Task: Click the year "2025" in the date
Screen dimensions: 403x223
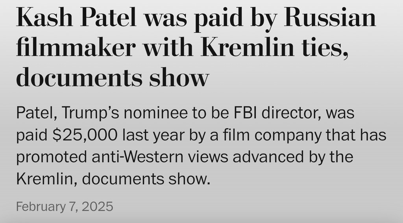Action: pos(97,206)
